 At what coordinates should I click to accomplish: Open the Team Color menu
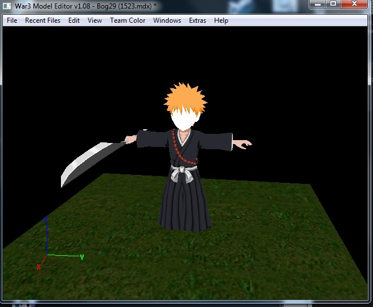[128, 21]
